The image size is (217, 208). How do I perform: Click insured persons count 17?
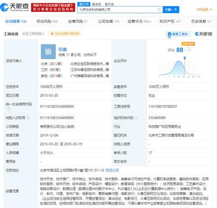tap(150, 153)
